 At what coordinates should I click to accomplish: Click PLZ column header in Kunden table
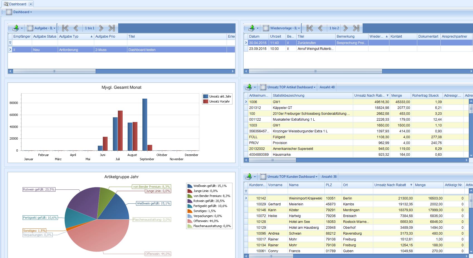coord(333,185)
